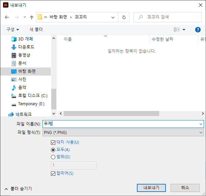Select the 모두 radio button
Image resolution: width=206 pixels, height=196 pixels.
[53, 150]
